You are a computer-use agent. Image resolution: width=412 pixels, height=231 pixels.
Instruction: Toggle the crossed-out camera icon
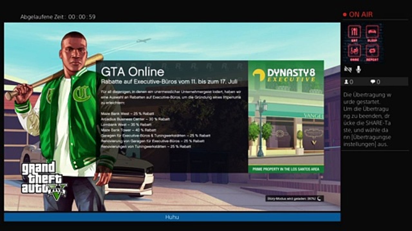click(x=348, y=69)
